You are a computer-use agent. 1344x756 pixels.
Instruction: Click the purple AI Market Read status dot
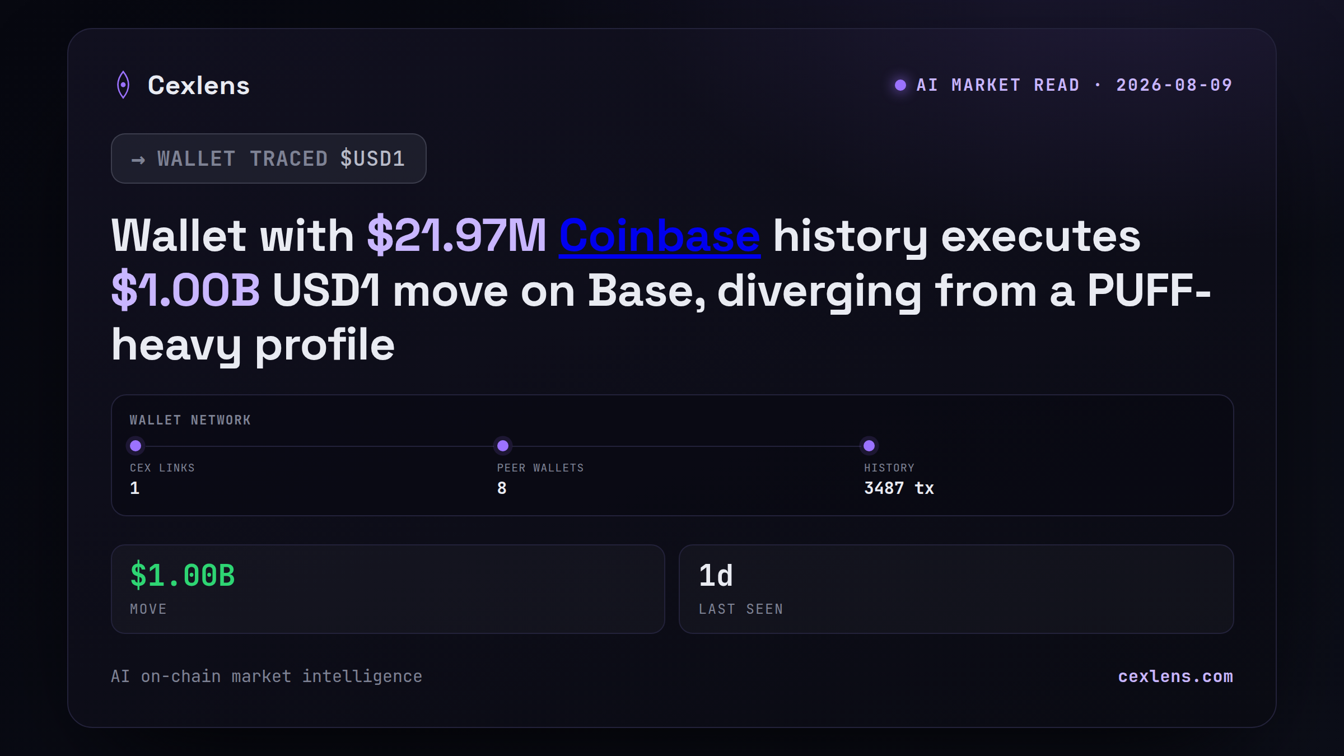coord(900,85)
